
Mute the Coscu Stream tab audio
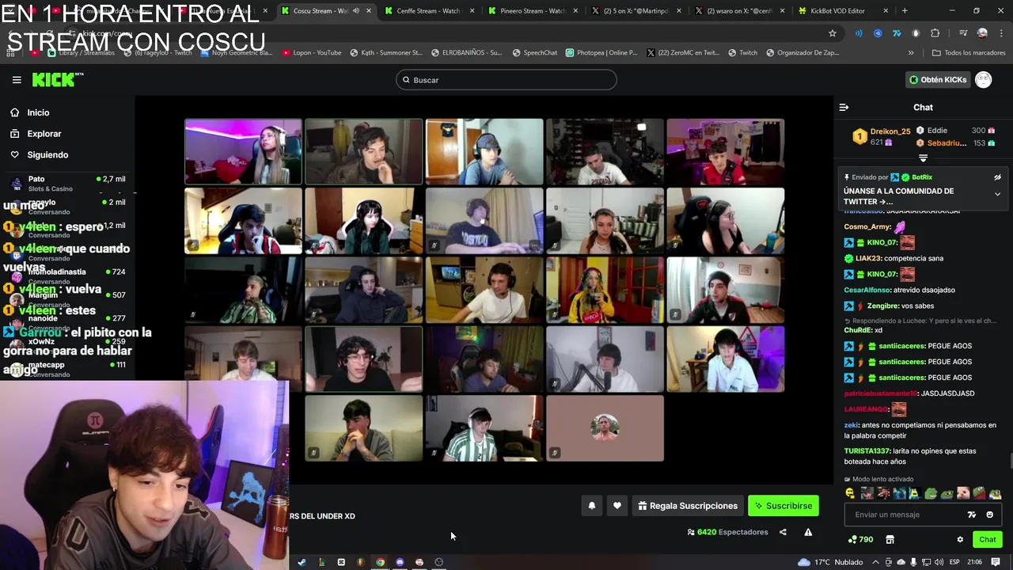point(355,11)
